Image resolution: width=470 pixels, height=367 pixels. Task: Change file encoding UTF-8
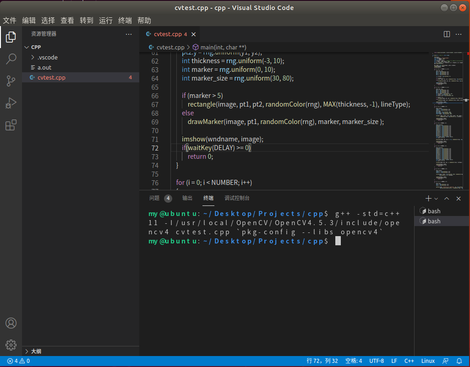[377, 361]
